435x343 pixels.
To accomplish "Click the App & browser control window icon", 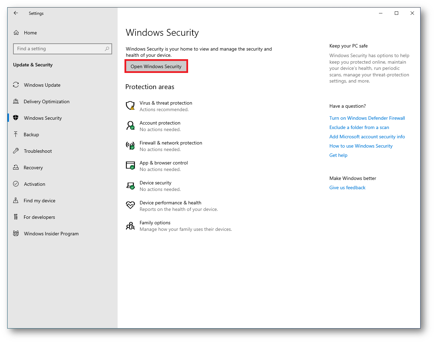I will click(x=130, y=165).
